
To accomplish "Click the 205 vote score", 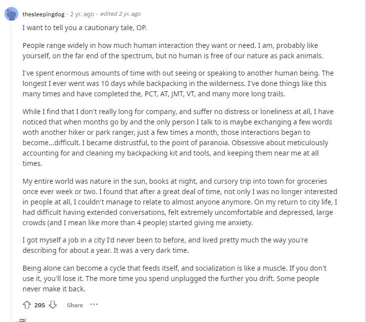I will coord(40,305).
